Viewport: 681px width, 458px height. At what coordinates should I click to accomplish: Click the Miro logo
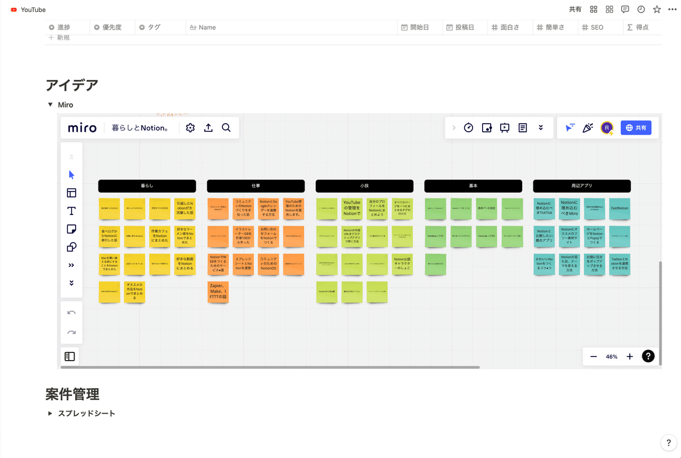(x=82, y=128)
